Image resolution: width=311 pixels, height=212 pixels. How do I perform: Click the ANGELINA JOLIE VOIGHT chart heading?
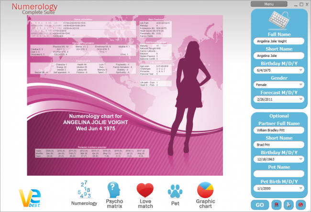pyautogui.click(x=95, y=122)
